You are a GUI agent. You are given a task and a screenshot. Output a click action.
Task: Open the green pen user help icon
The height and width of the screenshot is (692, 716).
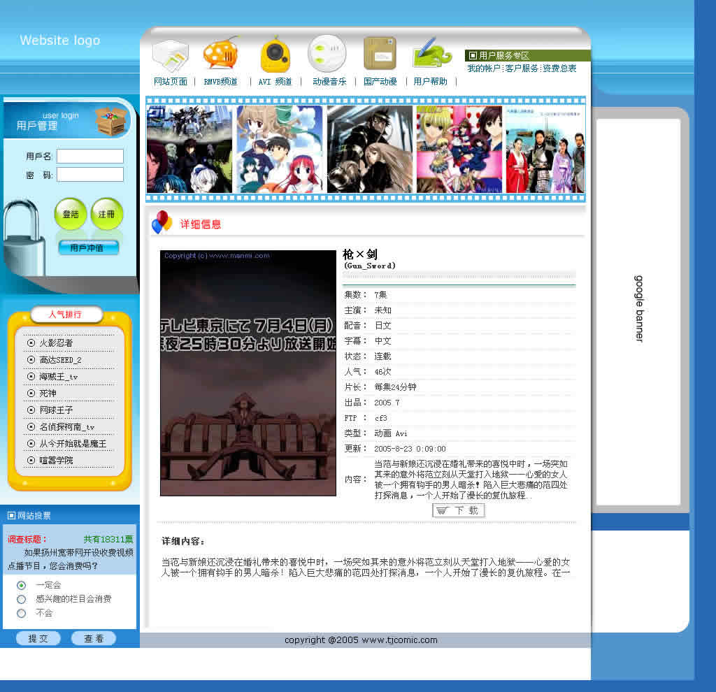click(x=431, y=55)
